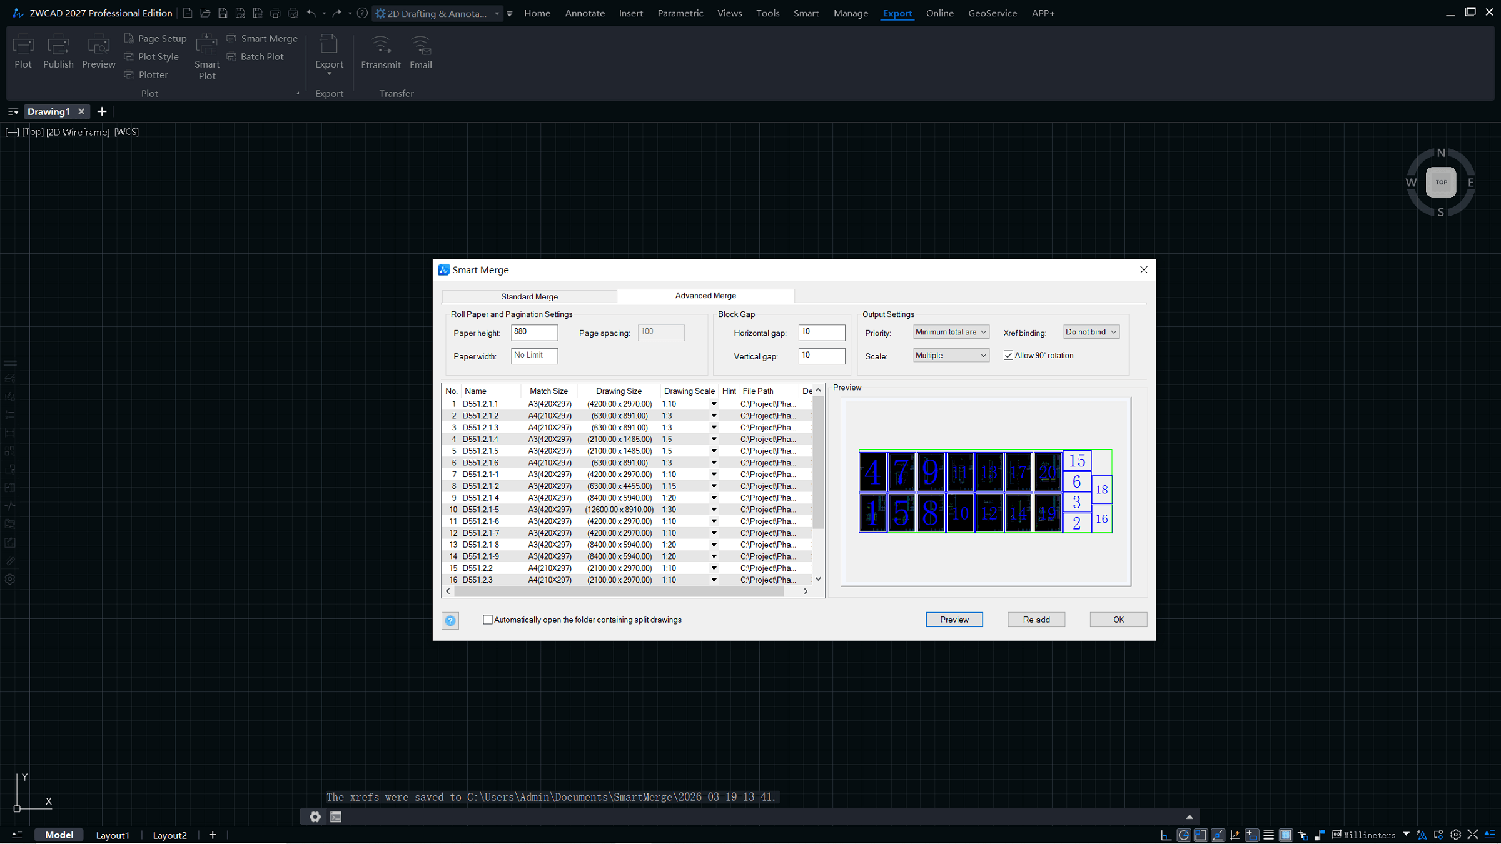
Task: Click the Plot icon in ribbon
Action: 23,51
